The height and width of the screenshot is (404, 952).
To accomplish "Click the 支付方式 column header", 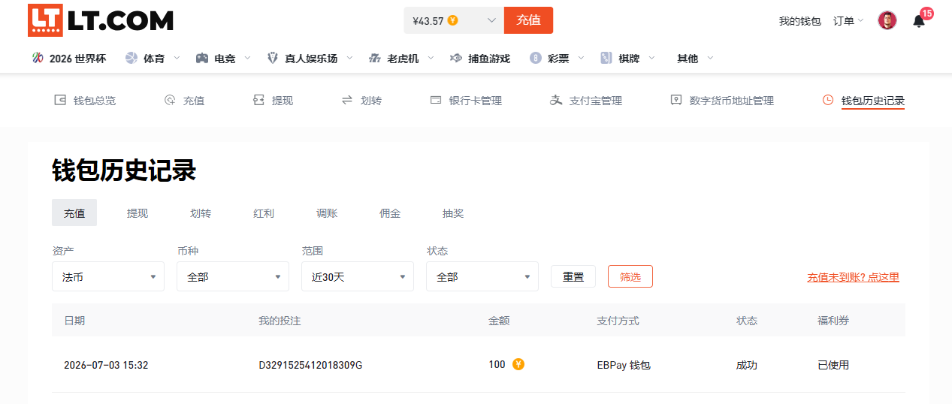I will pyautogui.click(x=618, y=321).
